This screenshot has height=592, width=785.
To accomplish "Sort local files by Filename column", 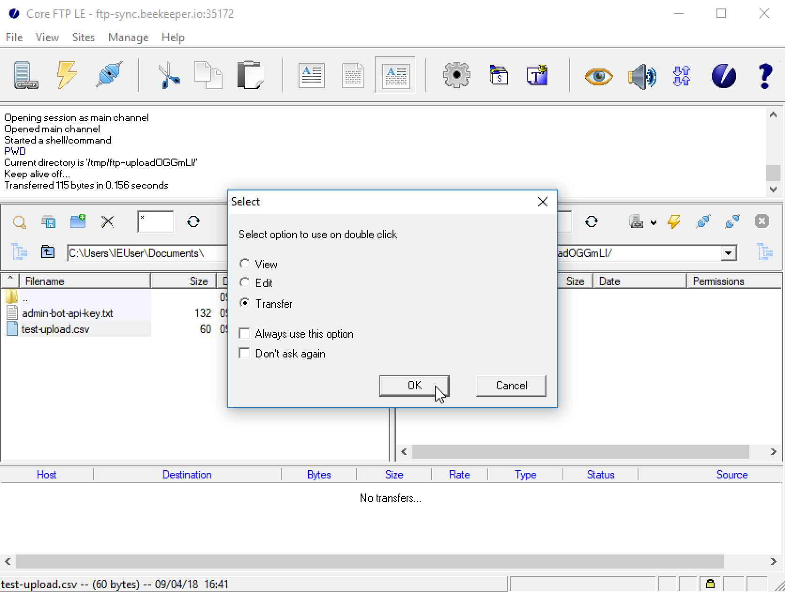I will (85, 281).
